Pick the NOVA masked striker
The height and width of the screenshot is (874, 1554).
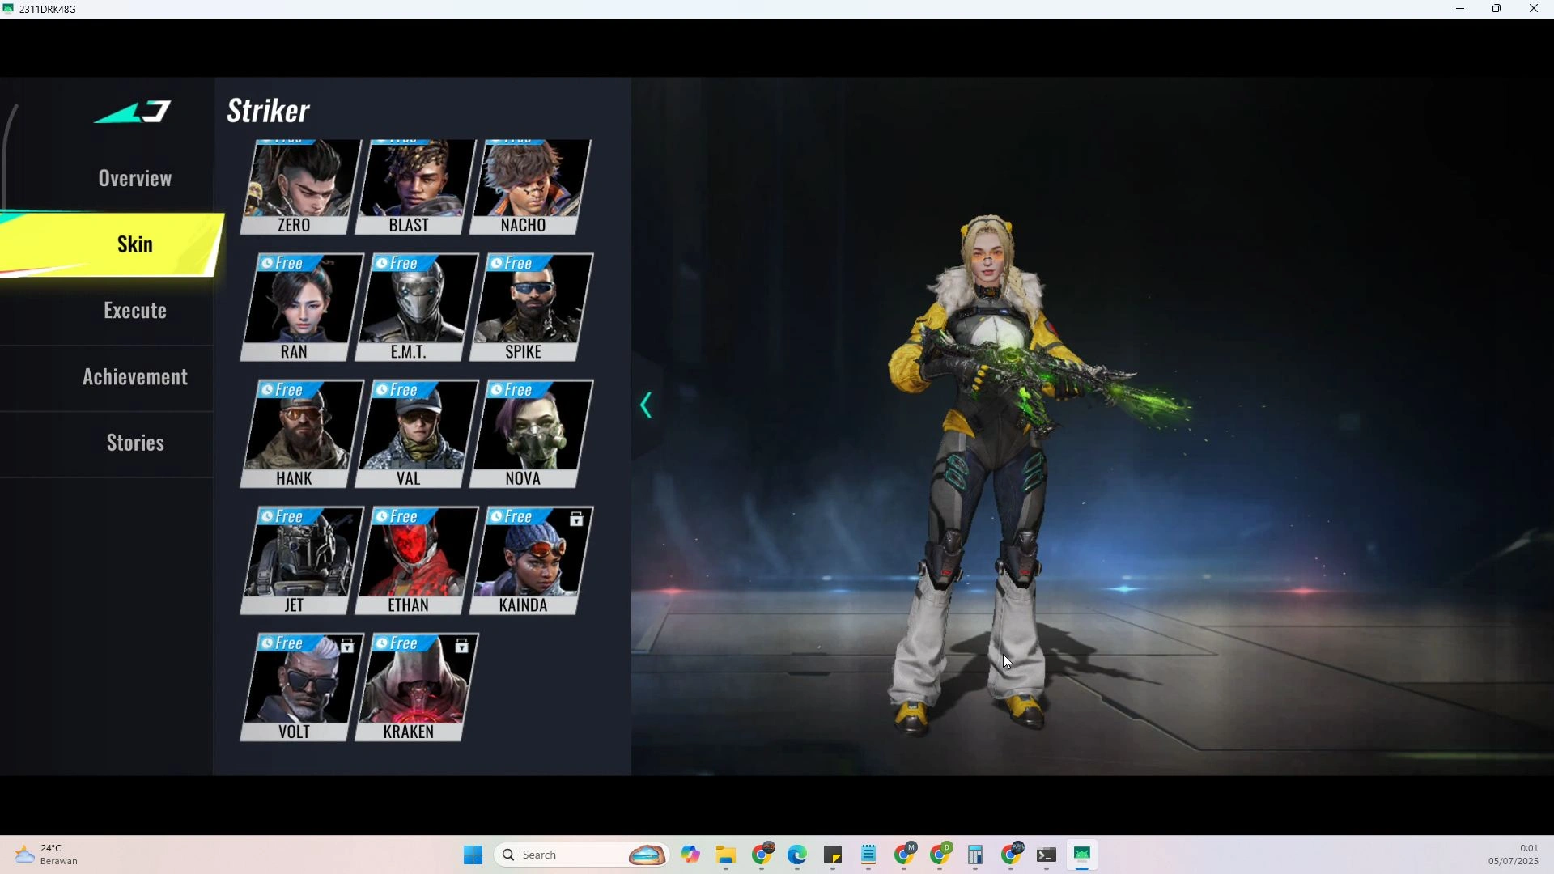pos(526,433)
